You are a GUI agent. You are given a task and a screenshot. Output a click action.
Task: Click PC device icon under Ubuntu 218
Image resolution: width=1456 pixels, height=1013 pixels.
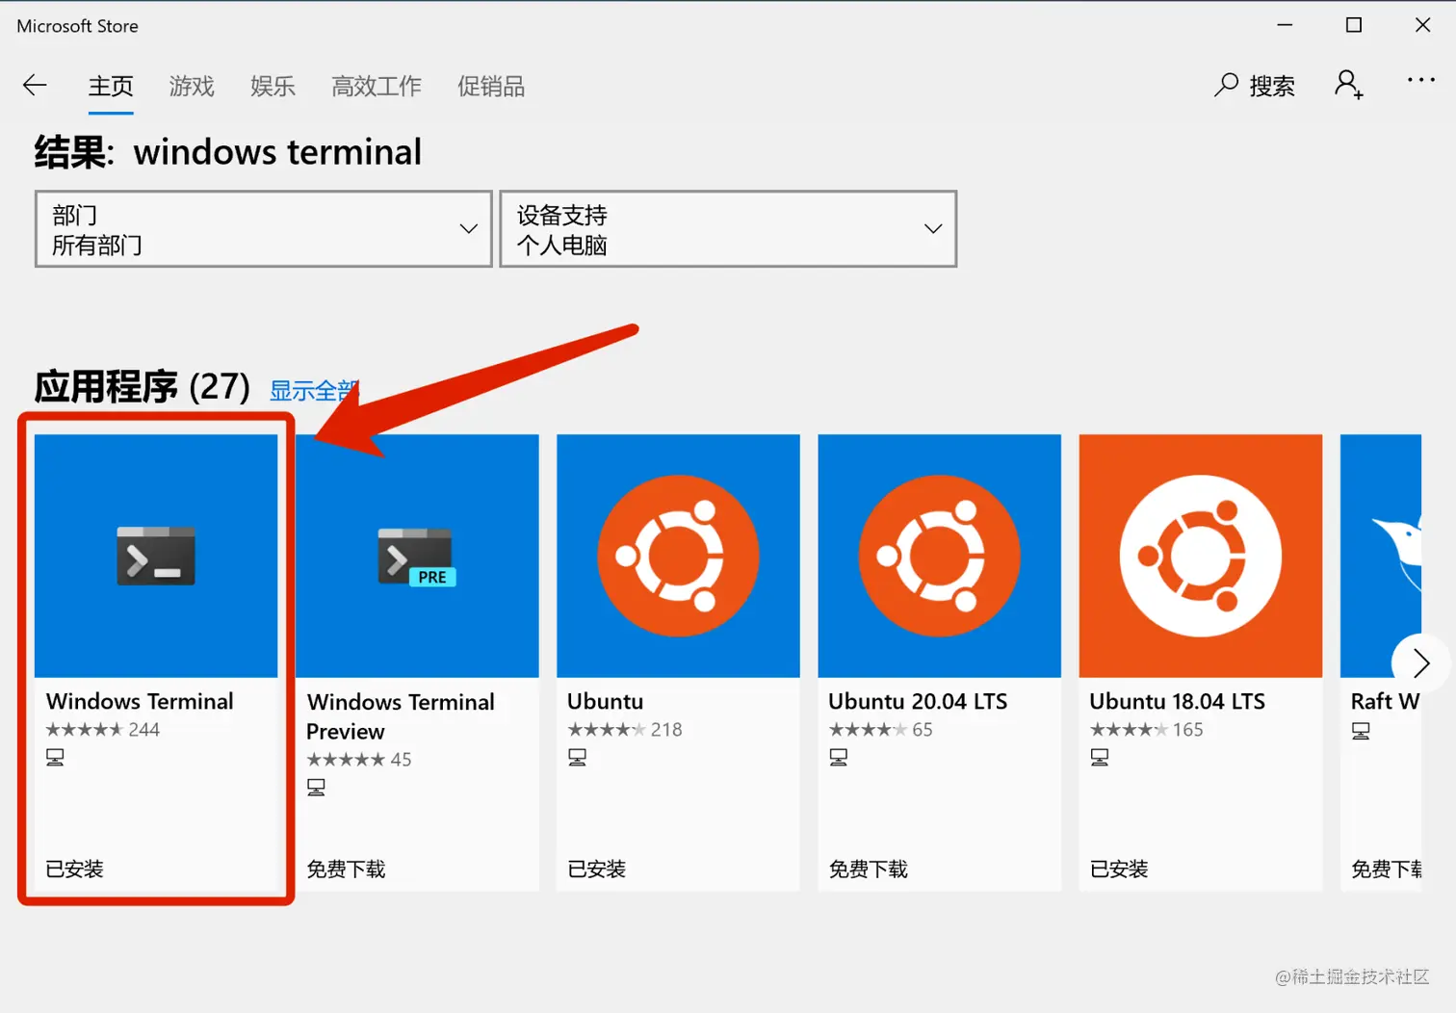577,758
